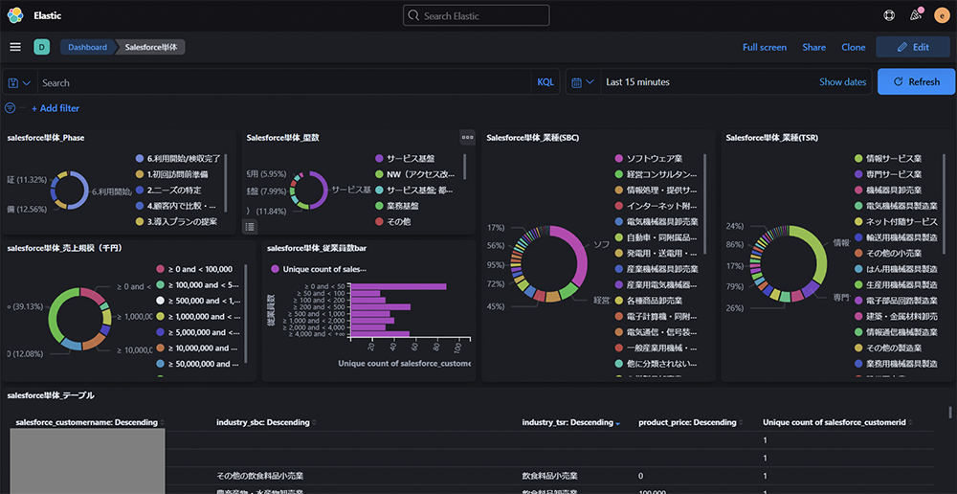Open the calendar quick date menu
The width and height of the screenshot is (957, 494).
(x=583, y=81)
